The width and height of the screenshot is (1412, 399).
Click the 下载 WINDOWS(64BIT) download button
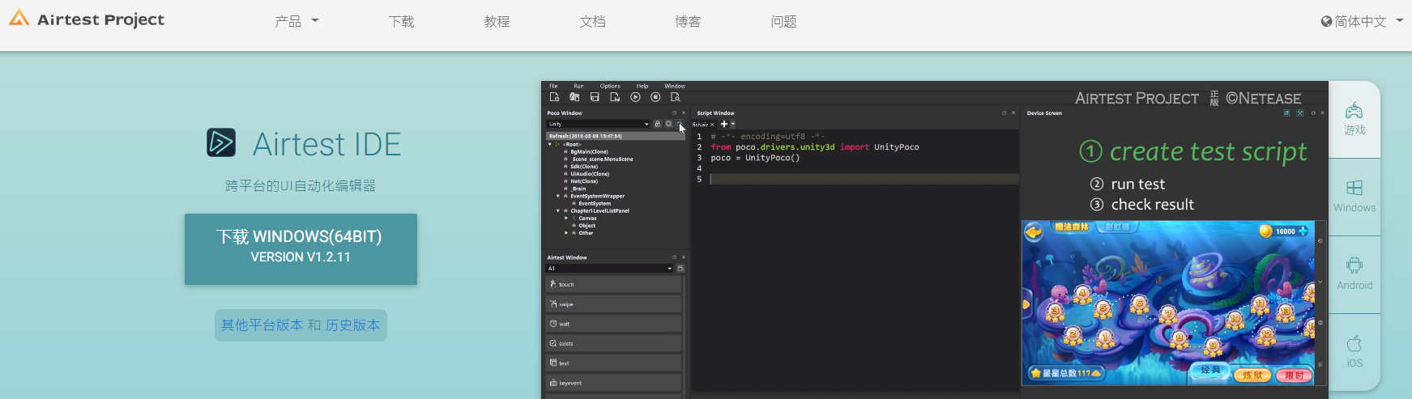(301, 249)
